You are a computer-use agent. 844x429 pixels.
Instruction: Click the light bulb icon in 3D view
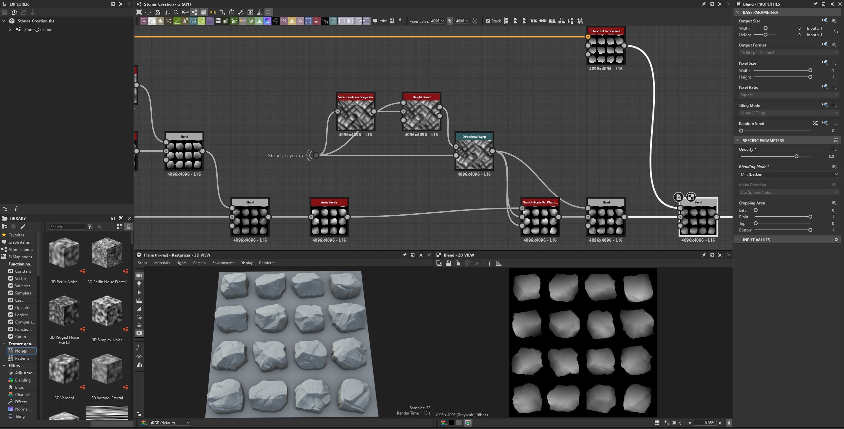pos(139,284)
